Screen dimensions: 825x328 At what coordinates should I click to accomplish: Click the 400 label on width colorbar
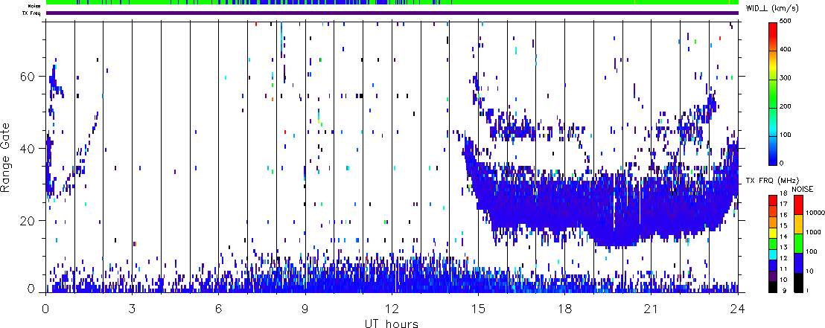click(x=786, y=51)
